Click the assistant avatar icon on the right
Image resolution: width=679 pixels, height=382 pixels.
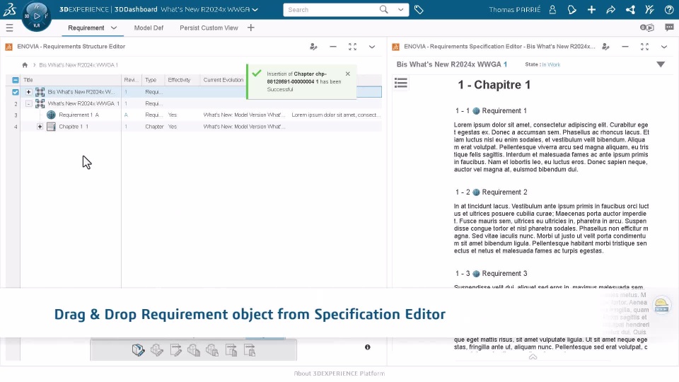(x=662, y=306)
